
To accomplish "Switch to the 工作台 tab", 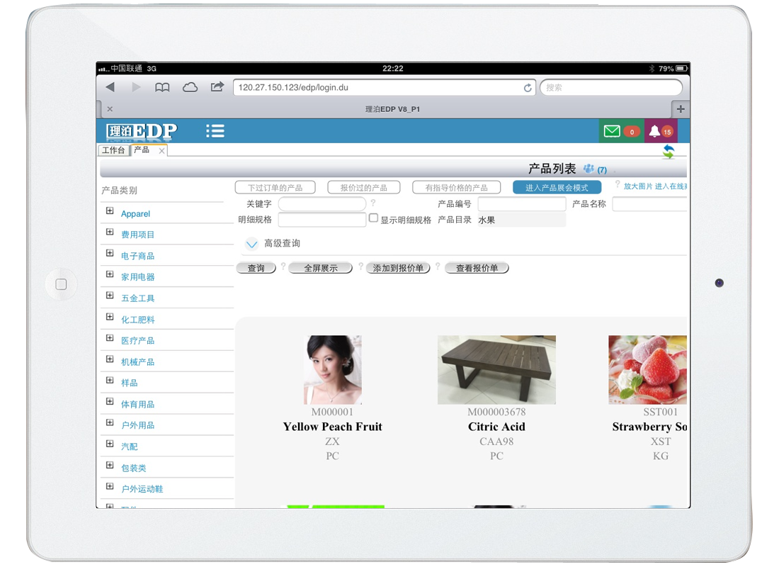I will pyautogui.click(x=113, y=150).
